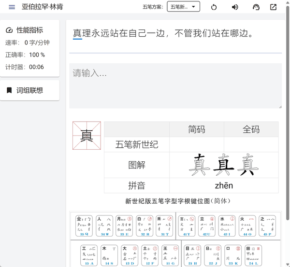Click the speedometer mode icon in top bar
290x267 pixels.
pos(256,7)
